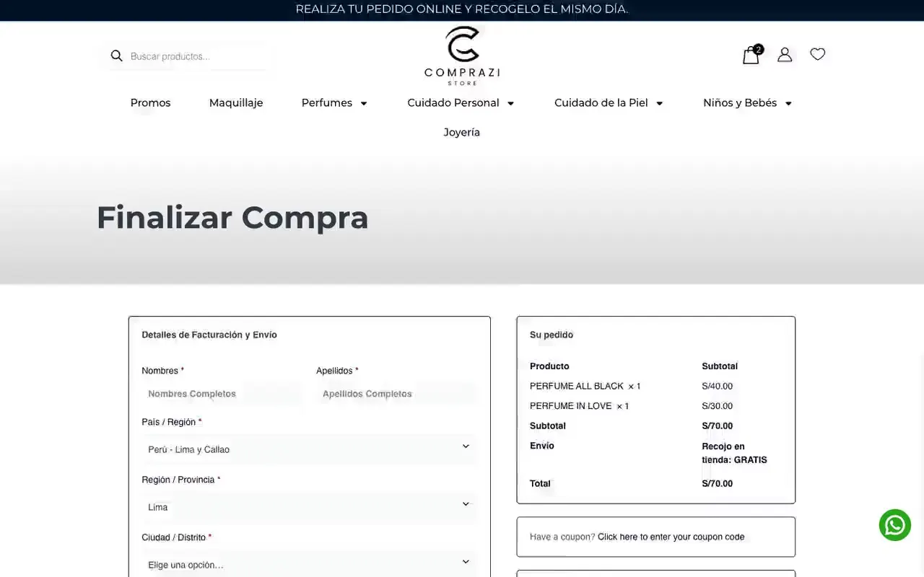Go to the Maquillaje menu item

pyautogui.click(x=236, y=102)
